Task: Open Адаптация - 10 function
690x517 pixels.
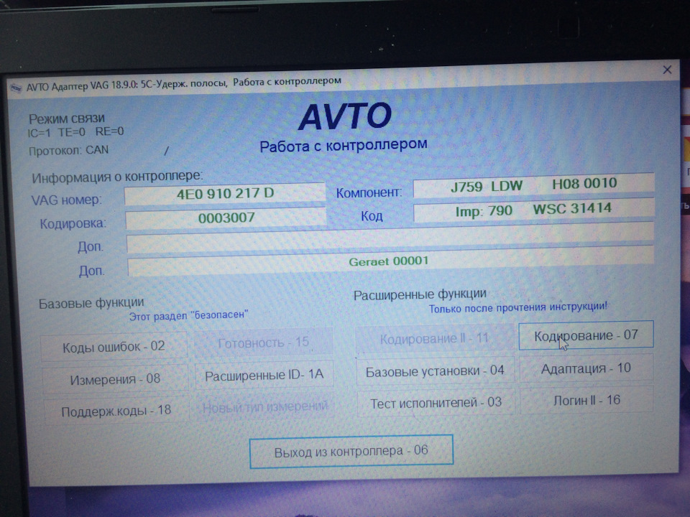Action: (586, 368)
